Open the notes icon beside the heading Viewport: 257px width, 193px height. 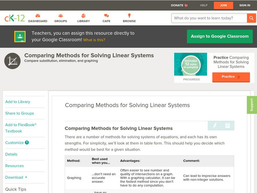coord(227,125)
